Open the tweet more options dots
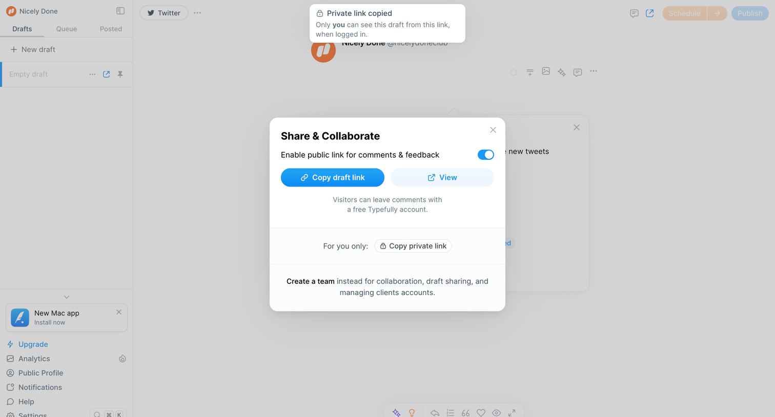The image size is (775, 417). [x=594, y=71]
